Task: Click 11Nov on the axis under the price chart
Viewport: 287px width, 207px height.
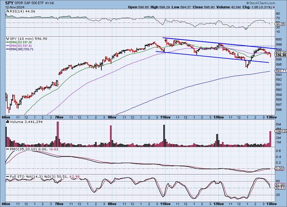Action: [165, 117]
